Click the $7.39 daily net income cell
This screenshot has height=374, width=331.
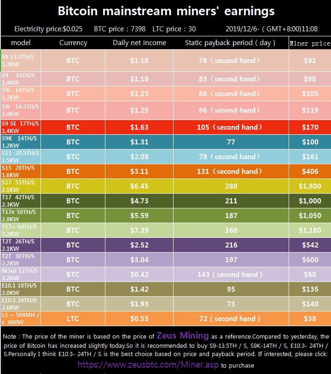pyautogui.click(x=139, y=230)
